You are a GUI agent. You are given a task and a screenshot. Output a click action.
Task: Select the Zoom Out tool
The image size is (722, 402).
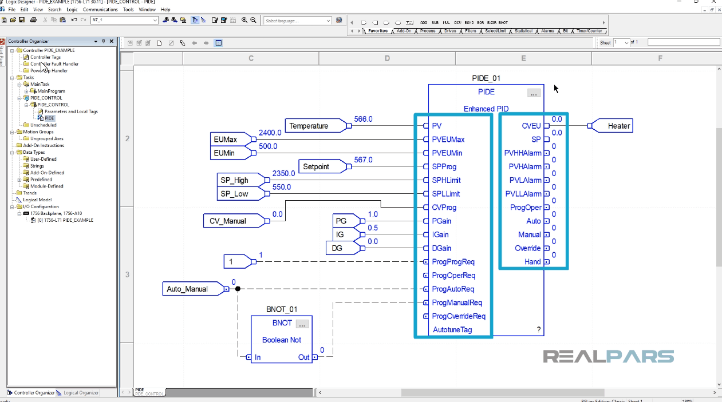253,20
